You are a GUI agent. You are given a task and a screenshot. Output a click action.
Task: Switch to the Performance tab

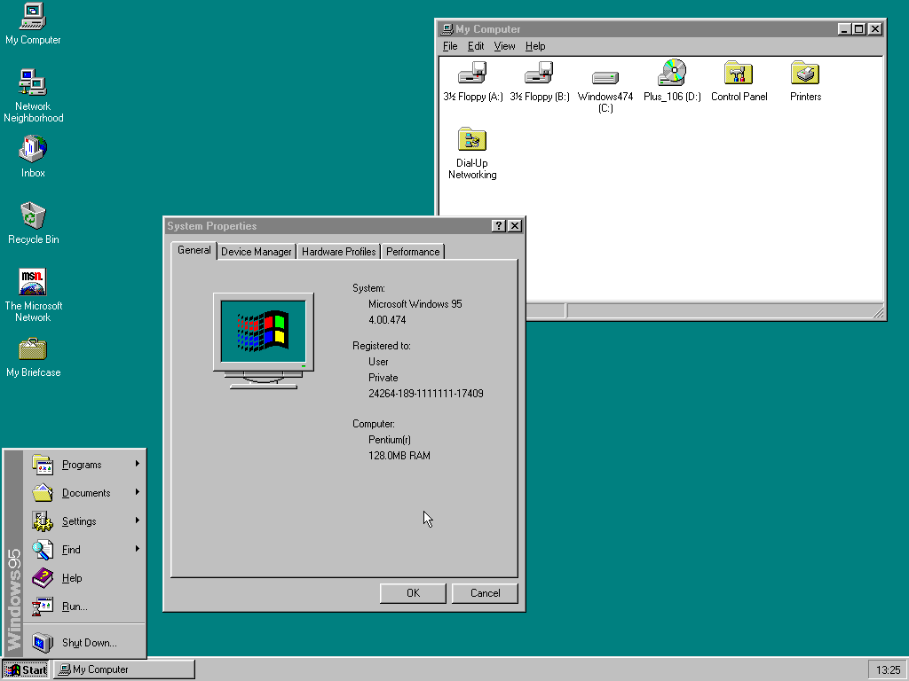pyautogui.click(x=412, y=252)
